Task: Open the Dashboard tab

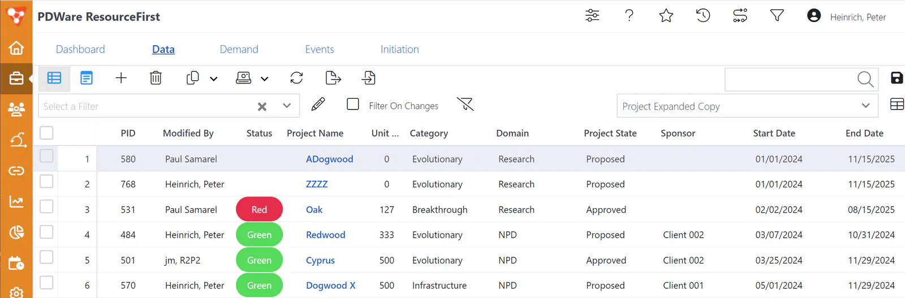Action: click(x=80, y=49)
